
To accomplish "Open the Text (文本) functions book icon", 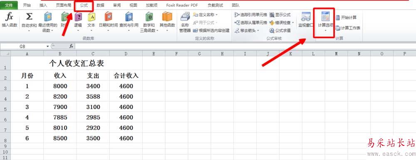I will tap(91, 17).
